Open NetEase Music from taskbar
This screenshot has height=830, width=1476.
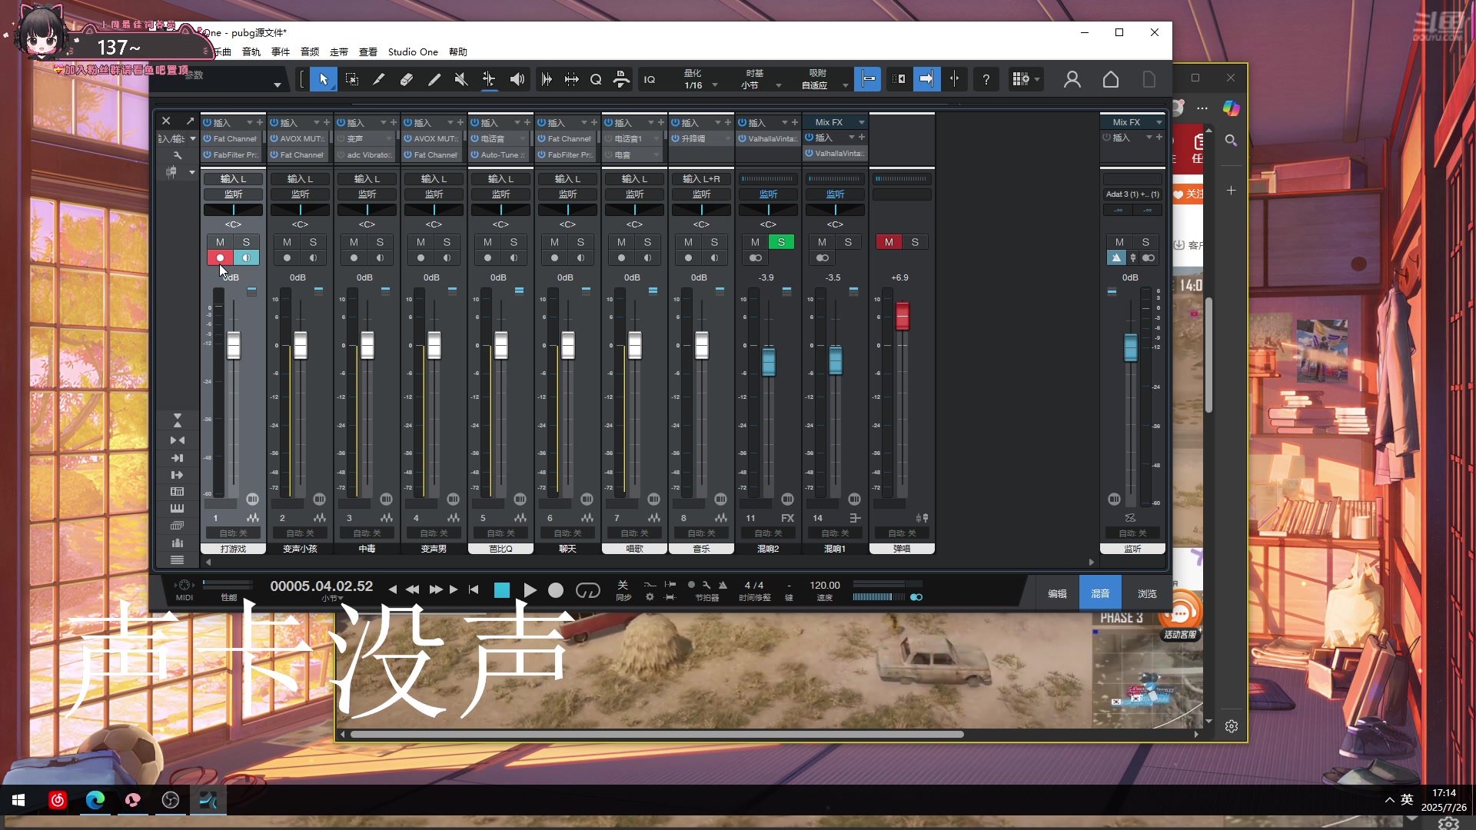[58, 800]
